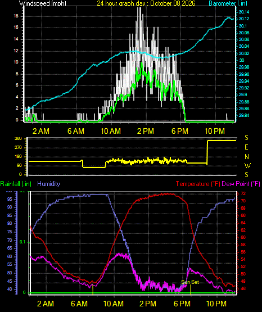Click temperature axis value 66
Image resolution: width=262 pixels, height=312 pixels.
243,215
